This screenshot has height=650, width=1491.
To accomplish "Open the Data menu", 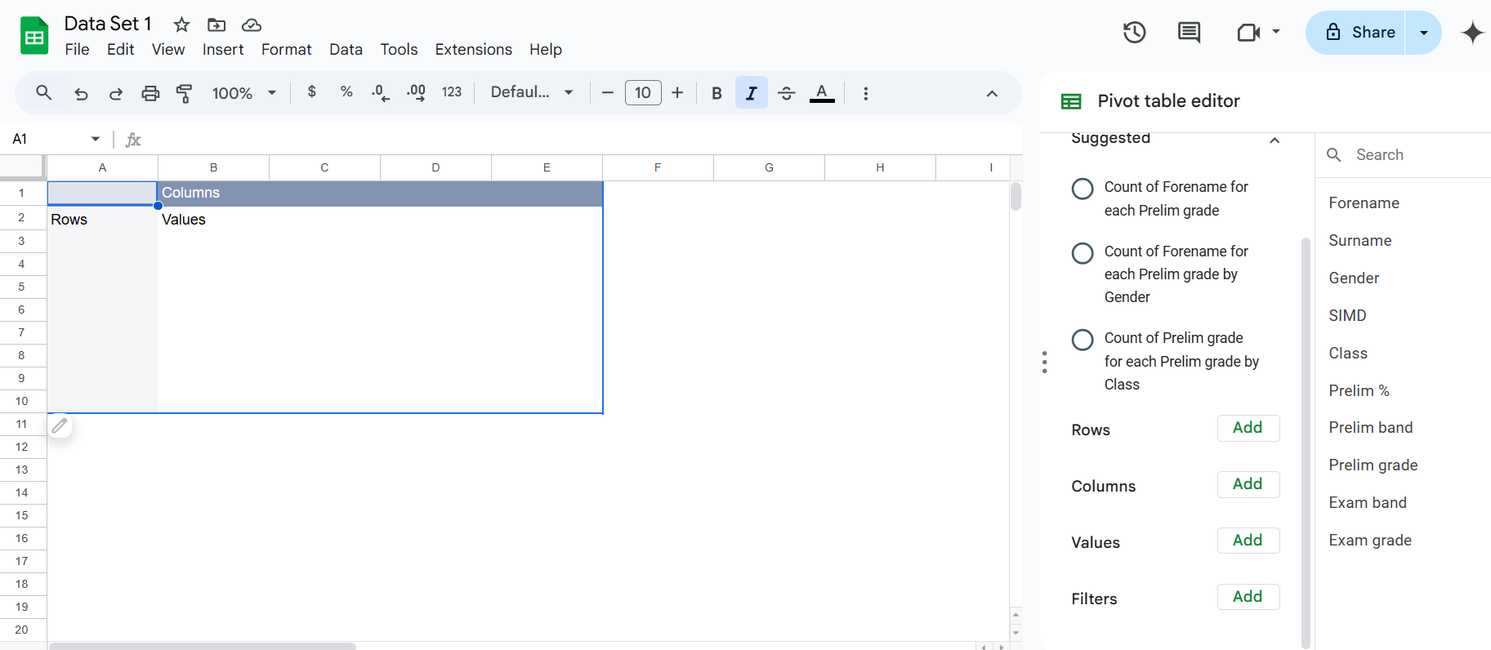I will 346,50.
